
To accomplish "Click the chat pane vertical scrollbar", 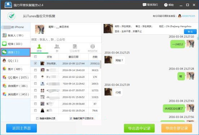I will coord(198,38).
